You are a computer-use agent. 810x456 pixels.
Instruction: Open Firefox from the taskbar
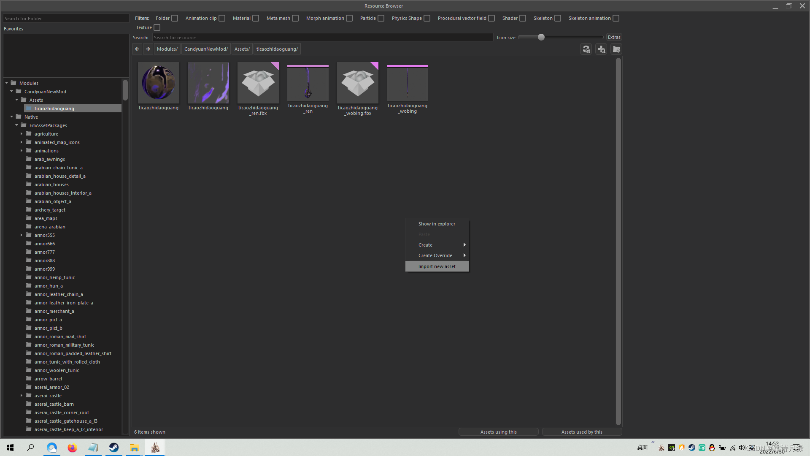tap(73, 448)
